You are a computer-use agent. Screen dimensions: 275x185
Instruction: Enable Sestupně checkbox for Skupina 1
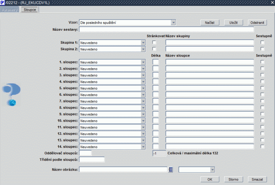[262, 42]
